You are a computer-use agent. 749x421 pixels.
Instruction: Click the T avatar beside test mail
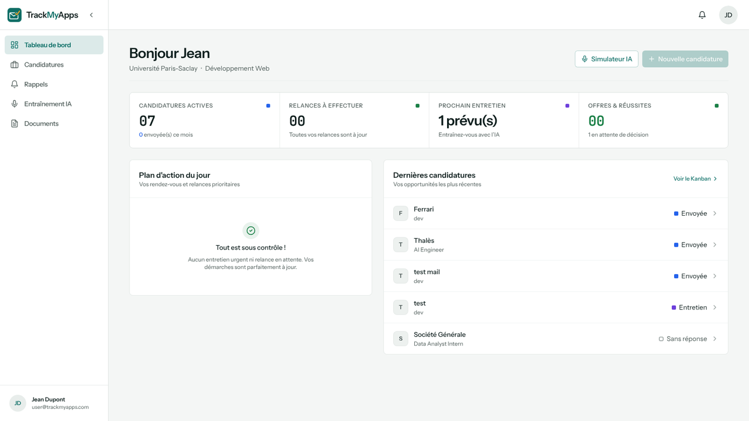point(401,276)
